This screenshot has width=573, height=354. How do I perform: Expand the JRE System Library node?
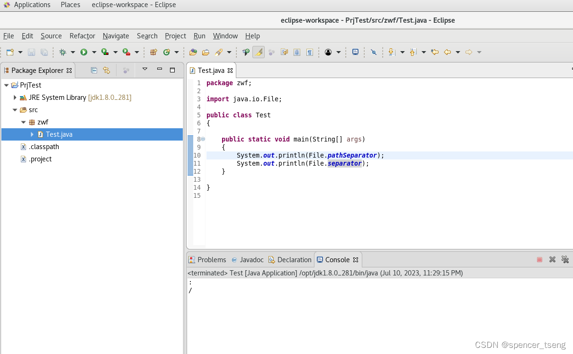(x=14, y=97)
